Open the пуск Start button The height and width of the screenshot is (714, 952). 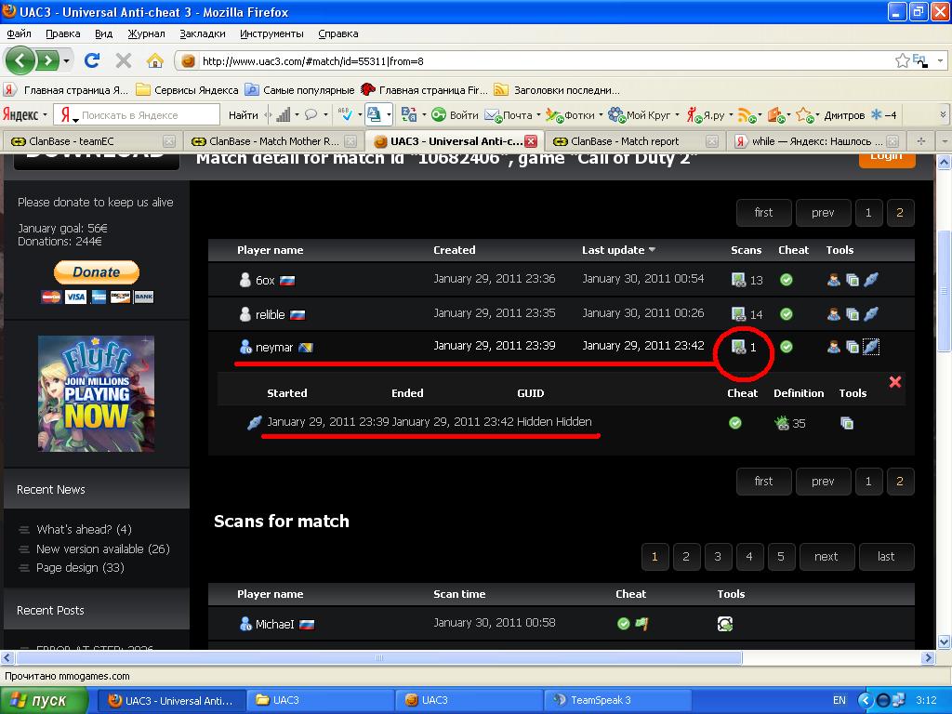click(x=44, y=701)
